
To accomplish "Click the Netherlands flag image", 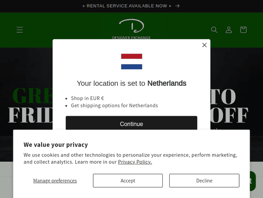I will [x=131, y=62].
